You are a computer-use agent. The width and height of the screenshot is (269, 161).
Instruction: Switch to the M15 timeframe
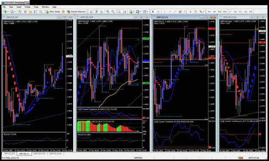[220, 12]
